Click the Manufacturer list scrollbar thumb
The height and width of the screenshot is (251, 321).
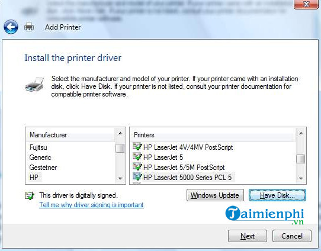(120, 148)
